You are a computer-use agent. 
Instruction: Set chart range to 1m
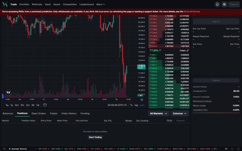pyautogui.click(x=28, y=105)
